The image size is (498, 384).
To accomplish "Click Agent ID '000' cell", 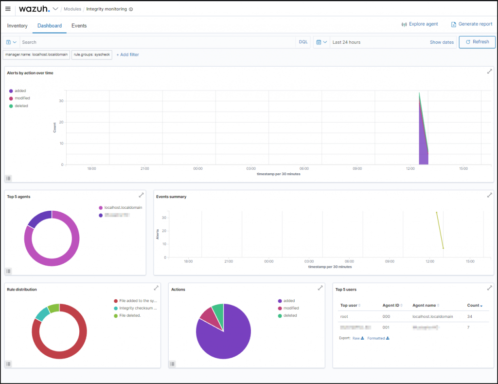I will click(386, 317).
